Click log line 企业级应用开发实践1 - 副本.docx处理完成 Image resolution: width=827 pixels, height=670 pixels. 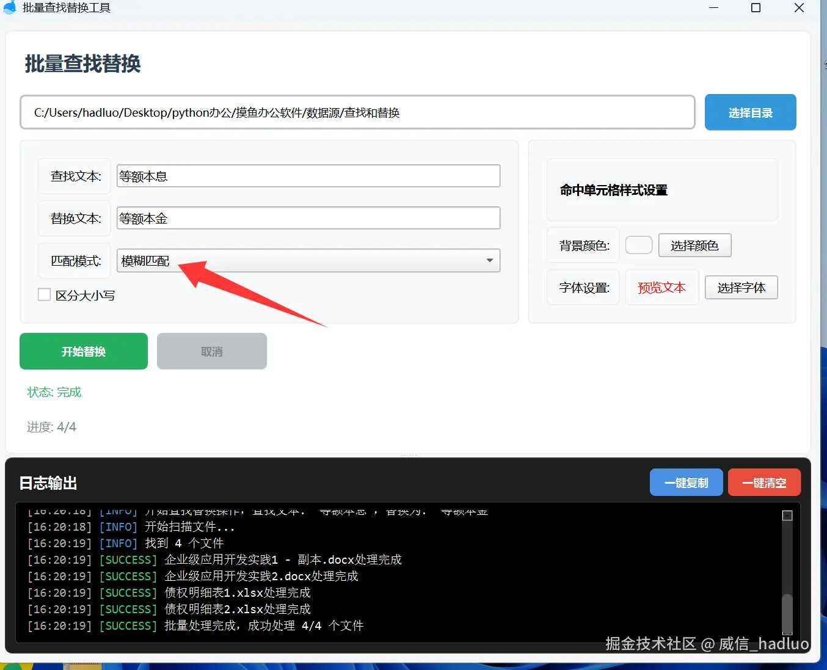click(x=214, y=559)
